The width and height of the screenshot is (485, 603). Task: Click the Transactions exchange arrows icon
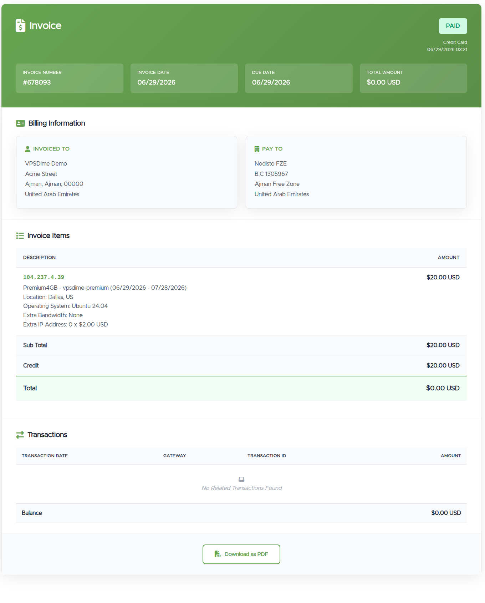(20, 435)
